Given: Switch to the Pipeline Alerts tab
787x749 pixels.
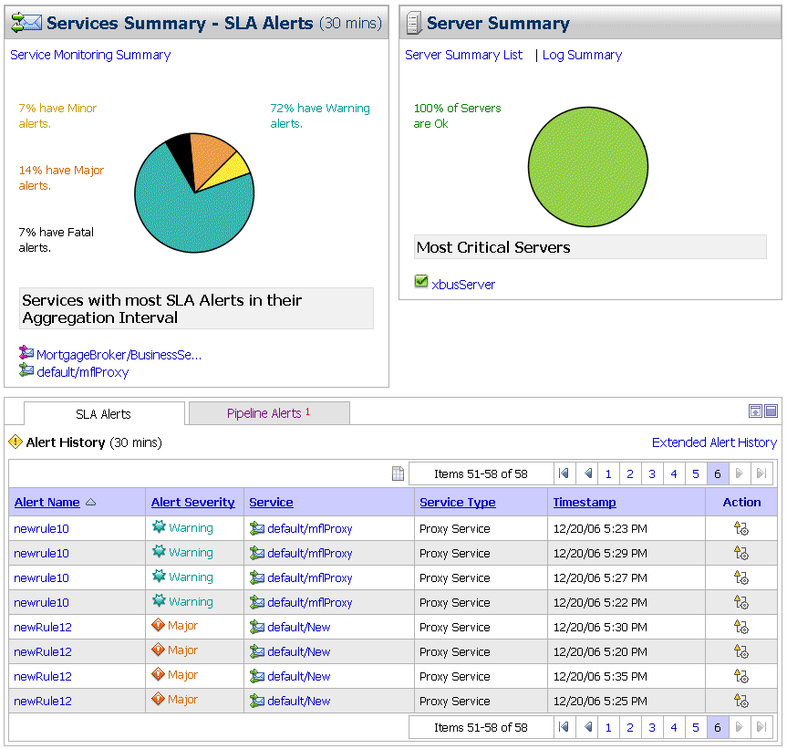Looking at the screenshot, I should 269,413.
